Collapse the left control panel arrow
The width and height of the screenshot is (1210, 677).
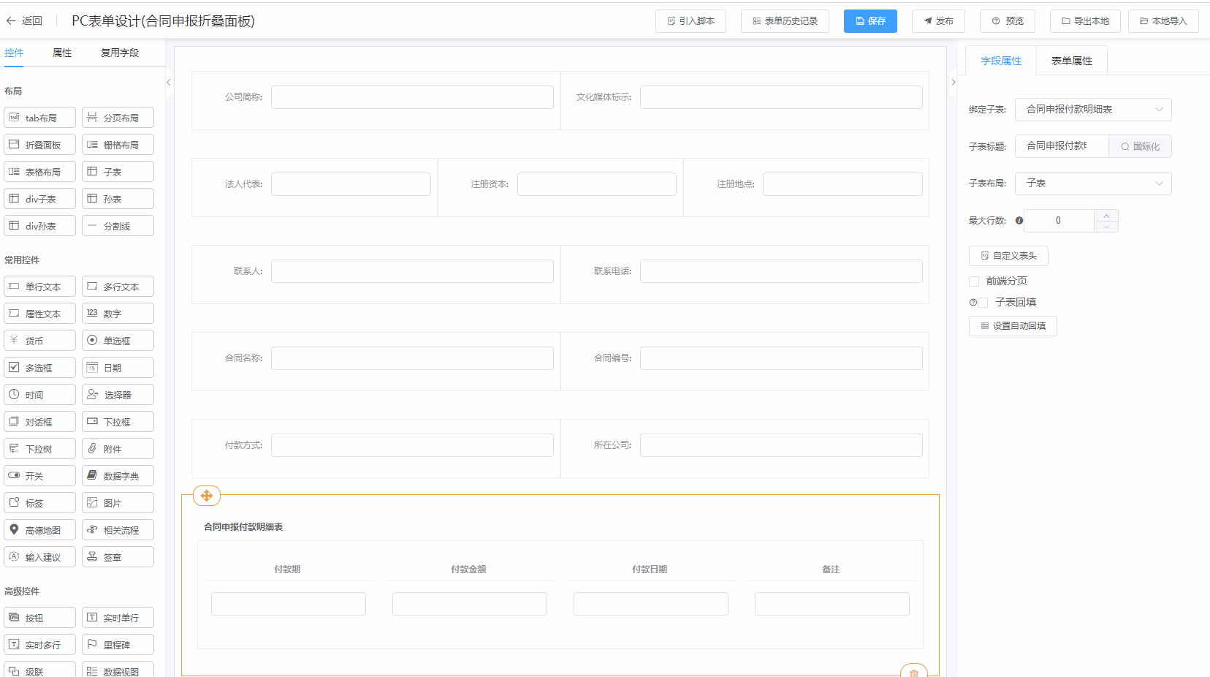tap(169, 83)
